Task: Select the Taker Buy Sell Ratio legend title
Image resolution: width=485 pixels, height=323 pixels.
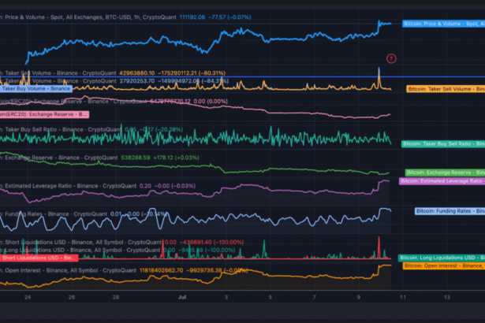Action: coord(63,129)
